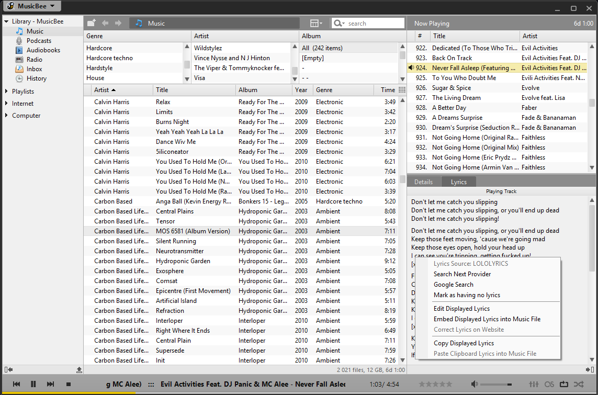Toggle last.fm scrobbling icon
Screen dimensions: 598x395
tap(549, 384)
